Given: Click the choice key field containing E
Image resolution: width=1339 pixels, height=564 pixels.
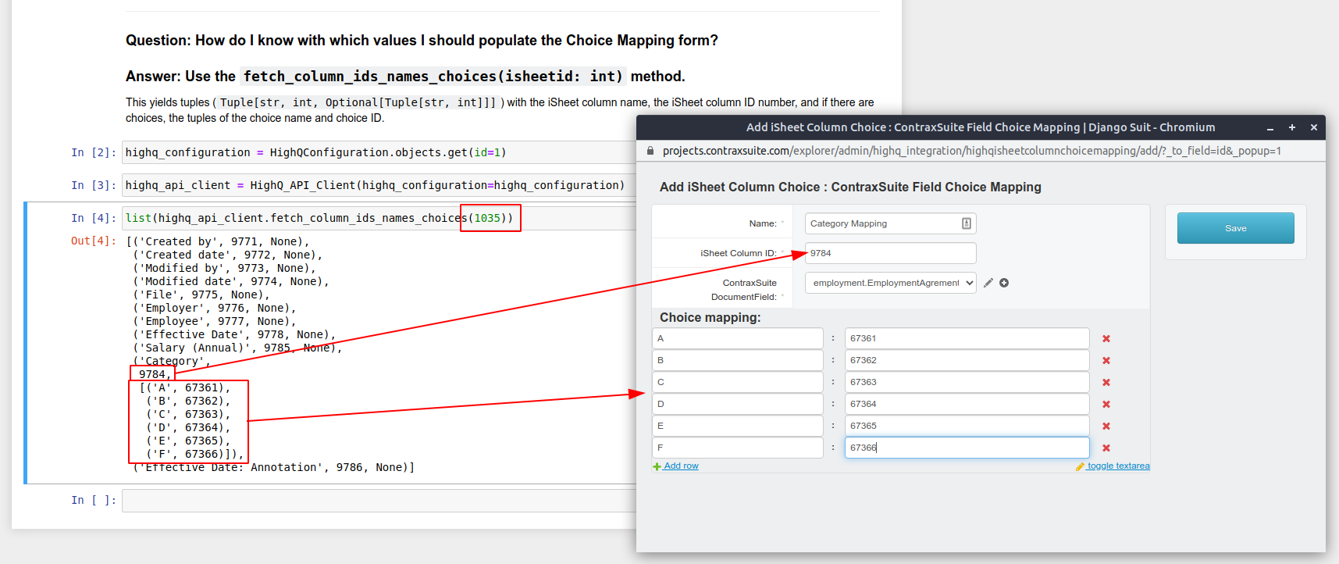Looking at the screenshot, I should [738, 426].
